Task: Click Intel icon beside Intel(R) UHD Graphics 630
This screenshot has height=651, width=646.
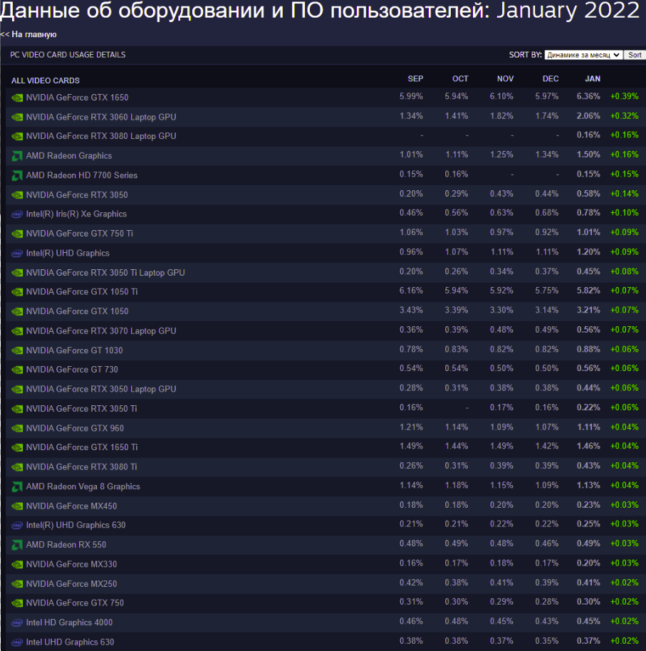Action: pos(17,525)
